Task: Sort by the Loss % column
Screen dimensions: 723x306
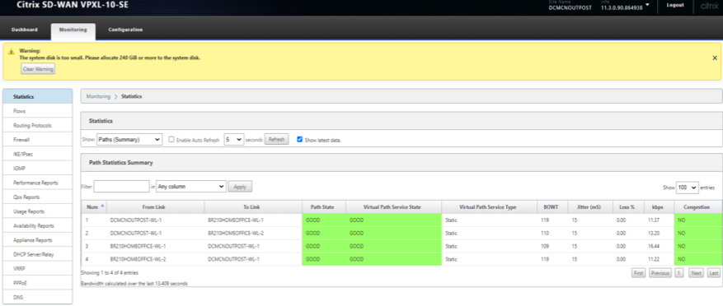Action: coord(627,207)
